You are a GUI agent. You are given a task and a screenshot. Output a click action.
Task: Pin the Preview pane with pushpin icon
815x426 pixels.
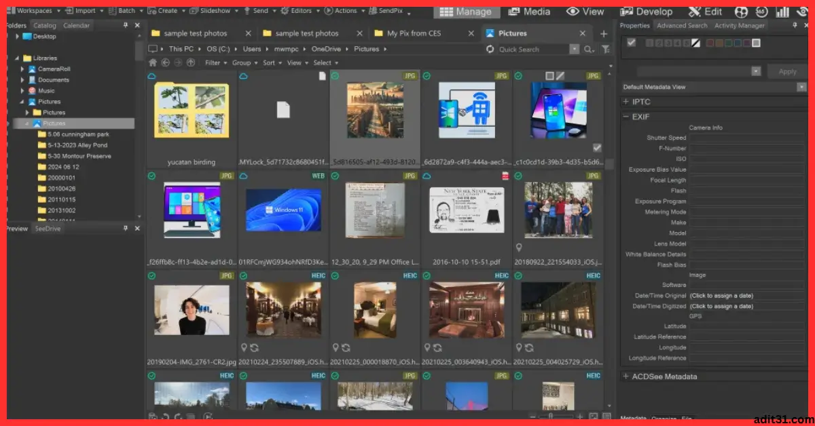pyautogui.click(x=125, y=229)
